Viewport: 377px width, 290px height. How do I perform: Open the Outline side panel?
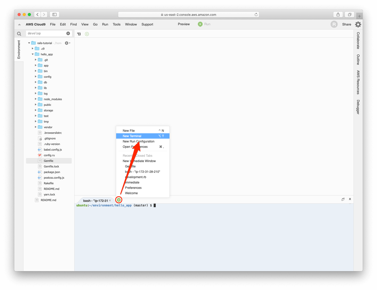[358, 60]
